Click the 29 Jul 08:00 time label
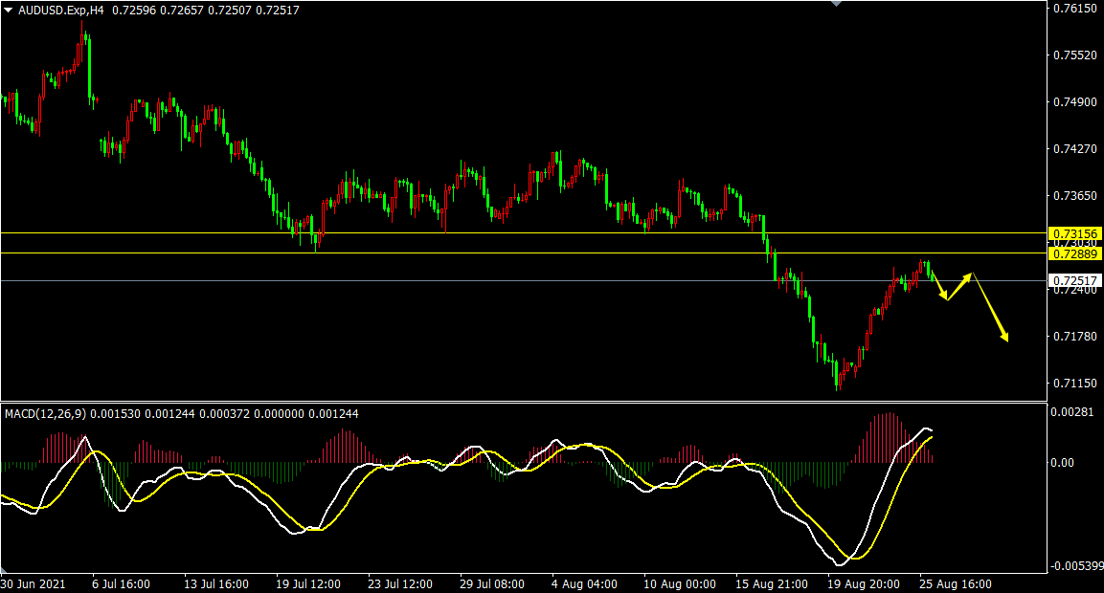Screen dimensions: 1104x593 [x=492, y=583]
